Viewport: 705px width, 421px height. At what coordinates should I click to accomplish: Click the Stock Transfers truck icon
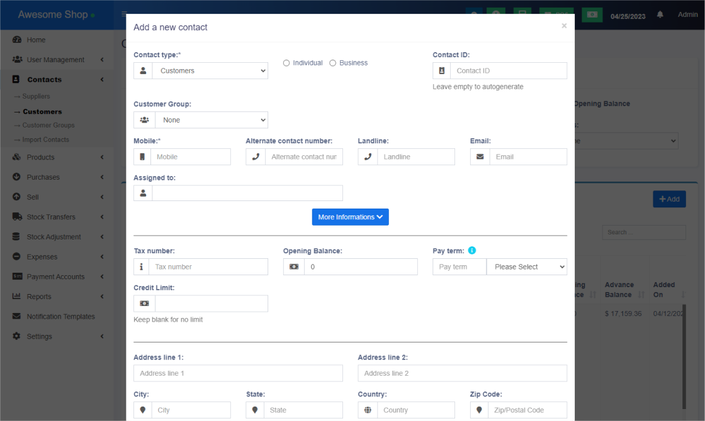coord(16,217)
